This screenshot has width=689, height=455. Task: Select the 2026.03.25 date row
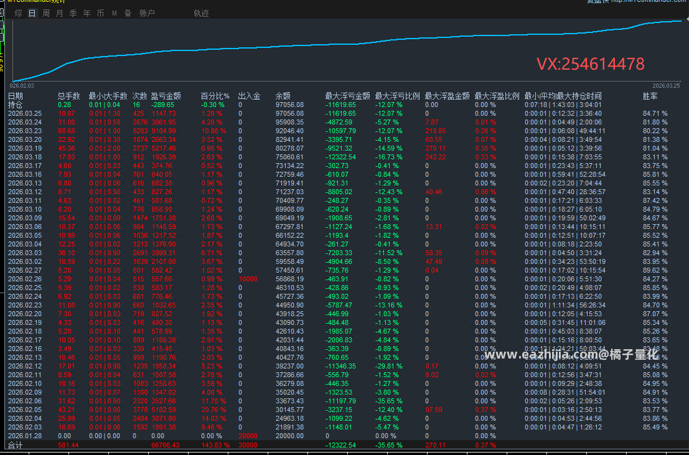(x=25, y=113)
